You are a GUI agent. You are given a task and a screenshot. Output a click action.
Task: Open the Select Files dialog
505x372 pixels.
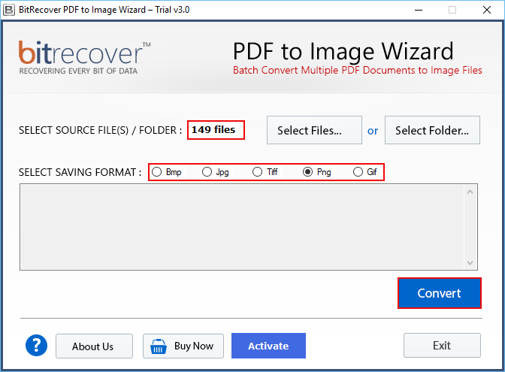tap(314, 130)
